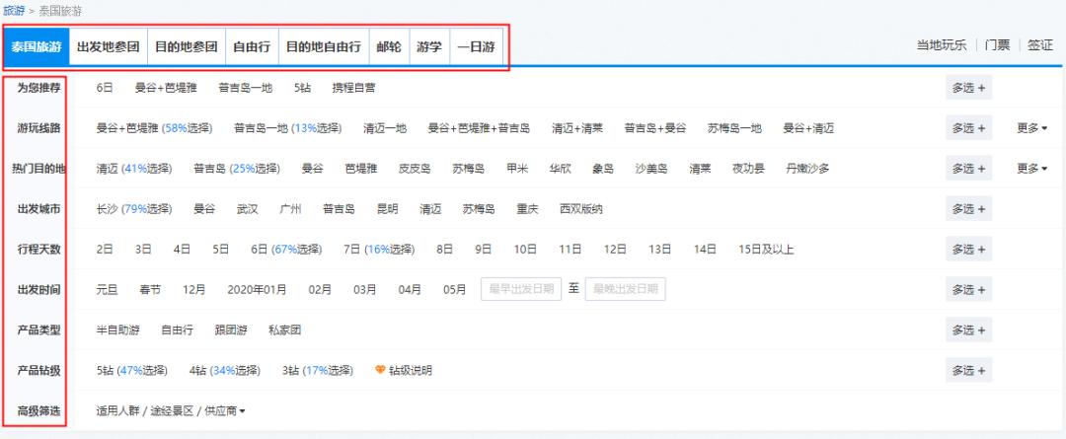Expand 更多 in the 热门目的地 row
This screenshot has height=439, width=1066.
point(1032,169)
